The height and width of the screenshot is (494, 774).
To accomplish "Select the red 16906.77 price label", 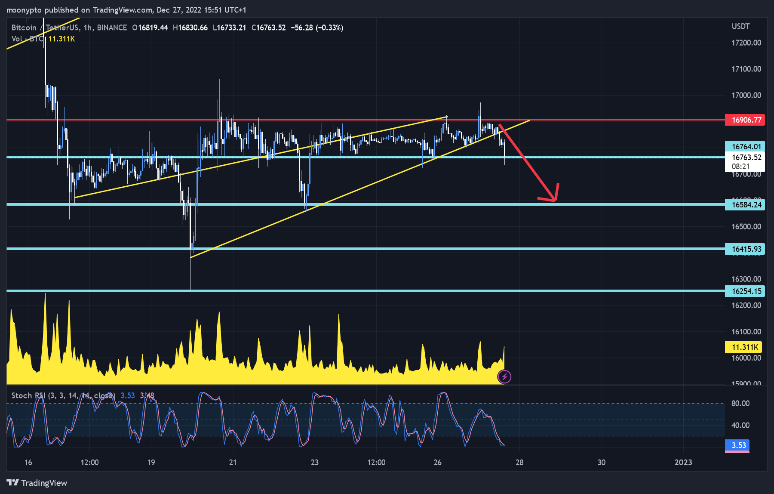I will (745, 120).
